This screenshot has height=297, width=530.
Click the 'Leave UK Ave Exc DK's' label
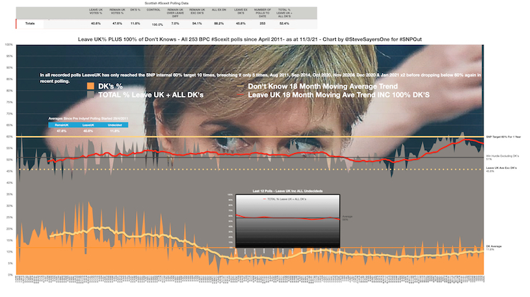tap(501, 170)
